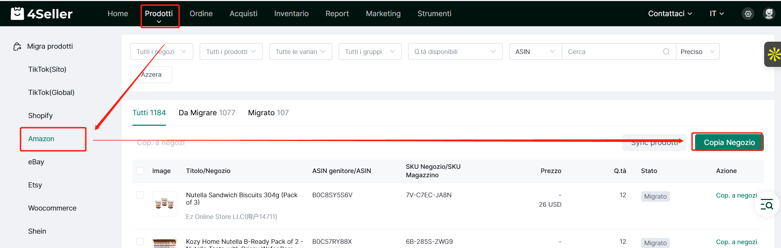Click the ASIN B0C8SY5S6V cell
The image size is (781, 248).
coord(332,195)
